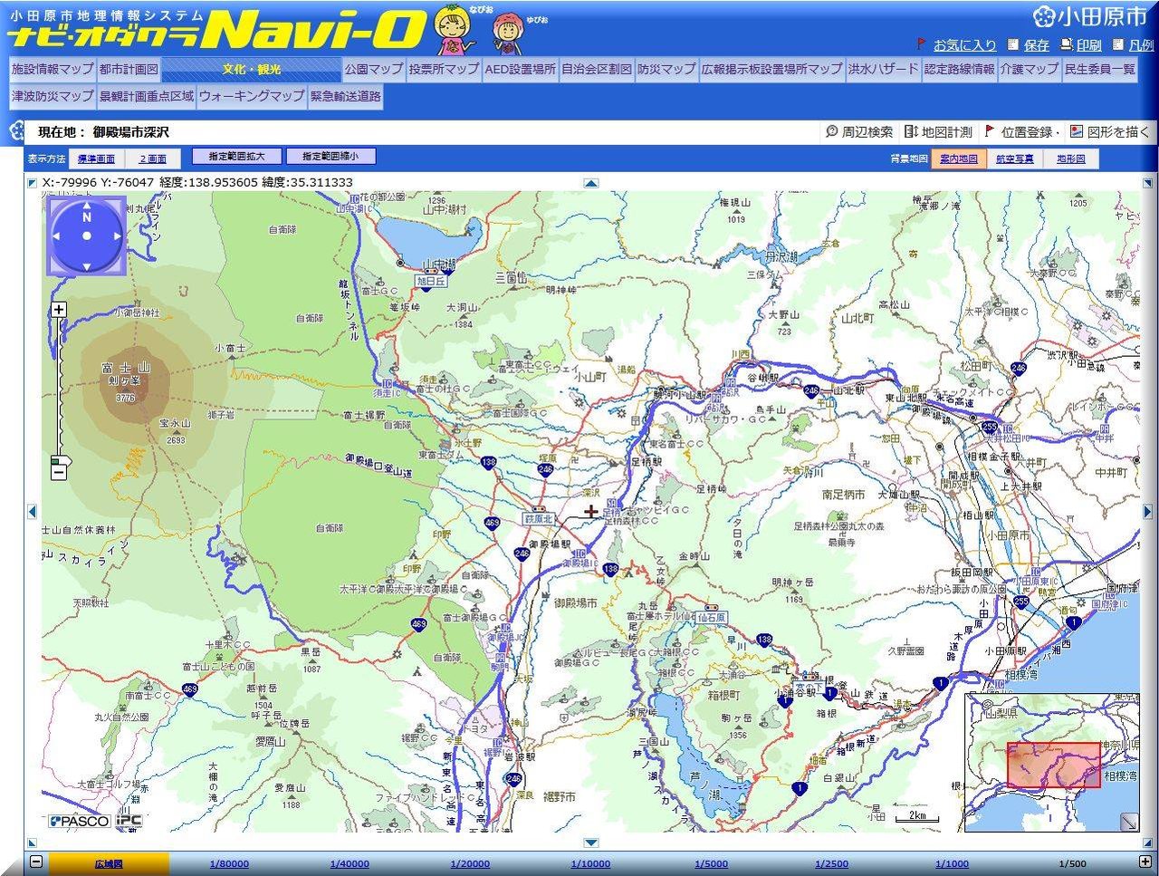Open the 津波防災マップ tab
This screenshot has width=1159, height=876.
point(53,96)
